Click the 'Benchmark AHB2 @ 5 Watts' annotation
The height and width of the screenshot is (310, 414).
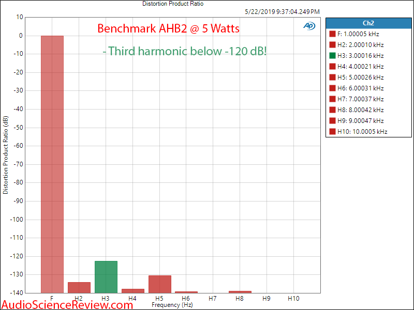(x=169, y=28)
